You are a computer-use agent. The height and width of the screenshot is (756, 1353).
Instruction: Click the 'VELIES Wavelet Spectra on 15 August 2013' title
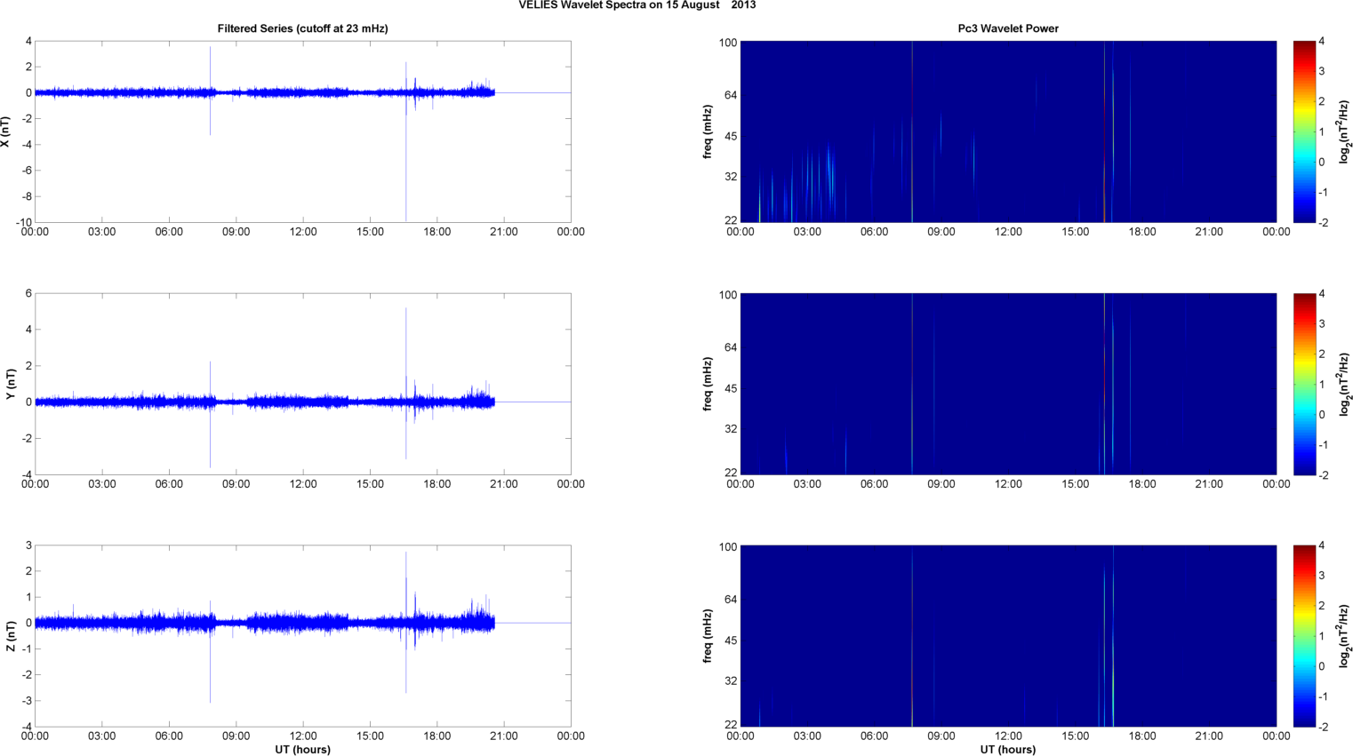(x=637, y=5)
